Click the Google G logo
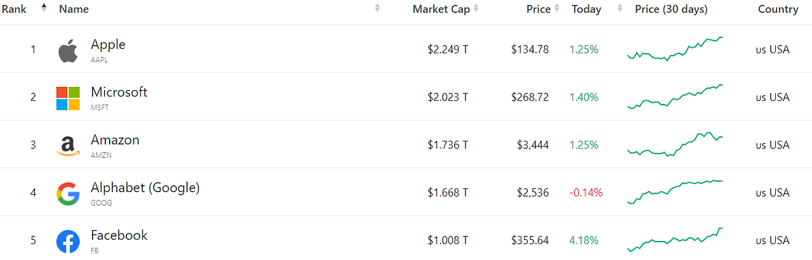Image resolution: width=812 pixels, height=260 pixels. pos(68,193)
